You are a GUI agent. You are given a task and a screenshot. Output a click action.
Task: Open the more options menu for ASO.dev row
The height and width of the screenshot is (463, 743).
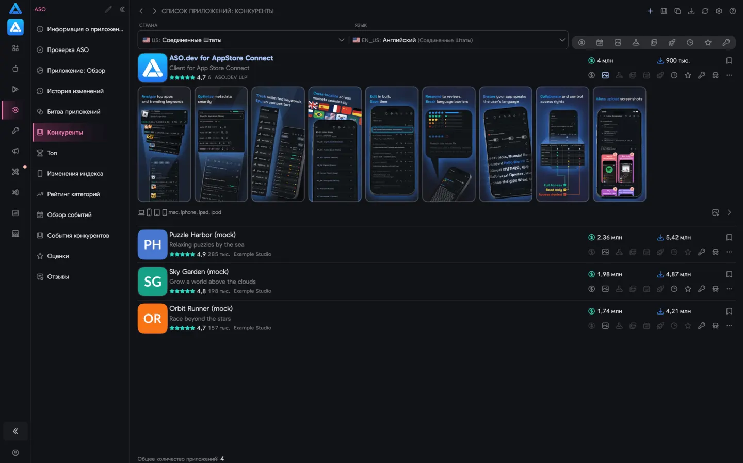point(729,75)
